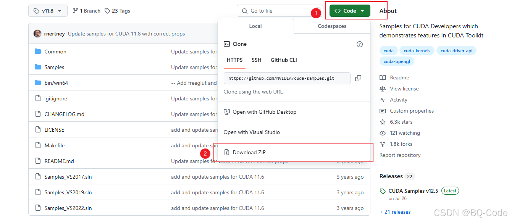The width and height of the screenshot is (509, 221).
Task: Click the file icon beside LICENSE
Action: point(38,130)
